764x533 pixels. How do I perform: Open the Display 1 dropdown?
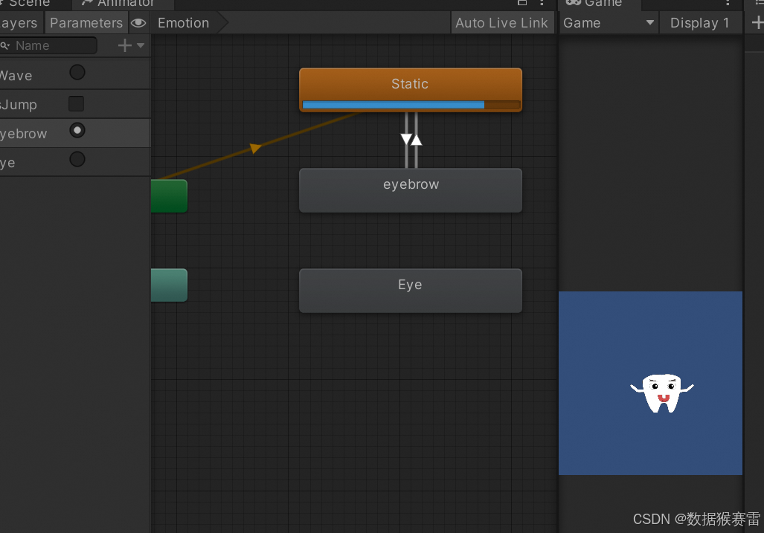tap(699, 22)
